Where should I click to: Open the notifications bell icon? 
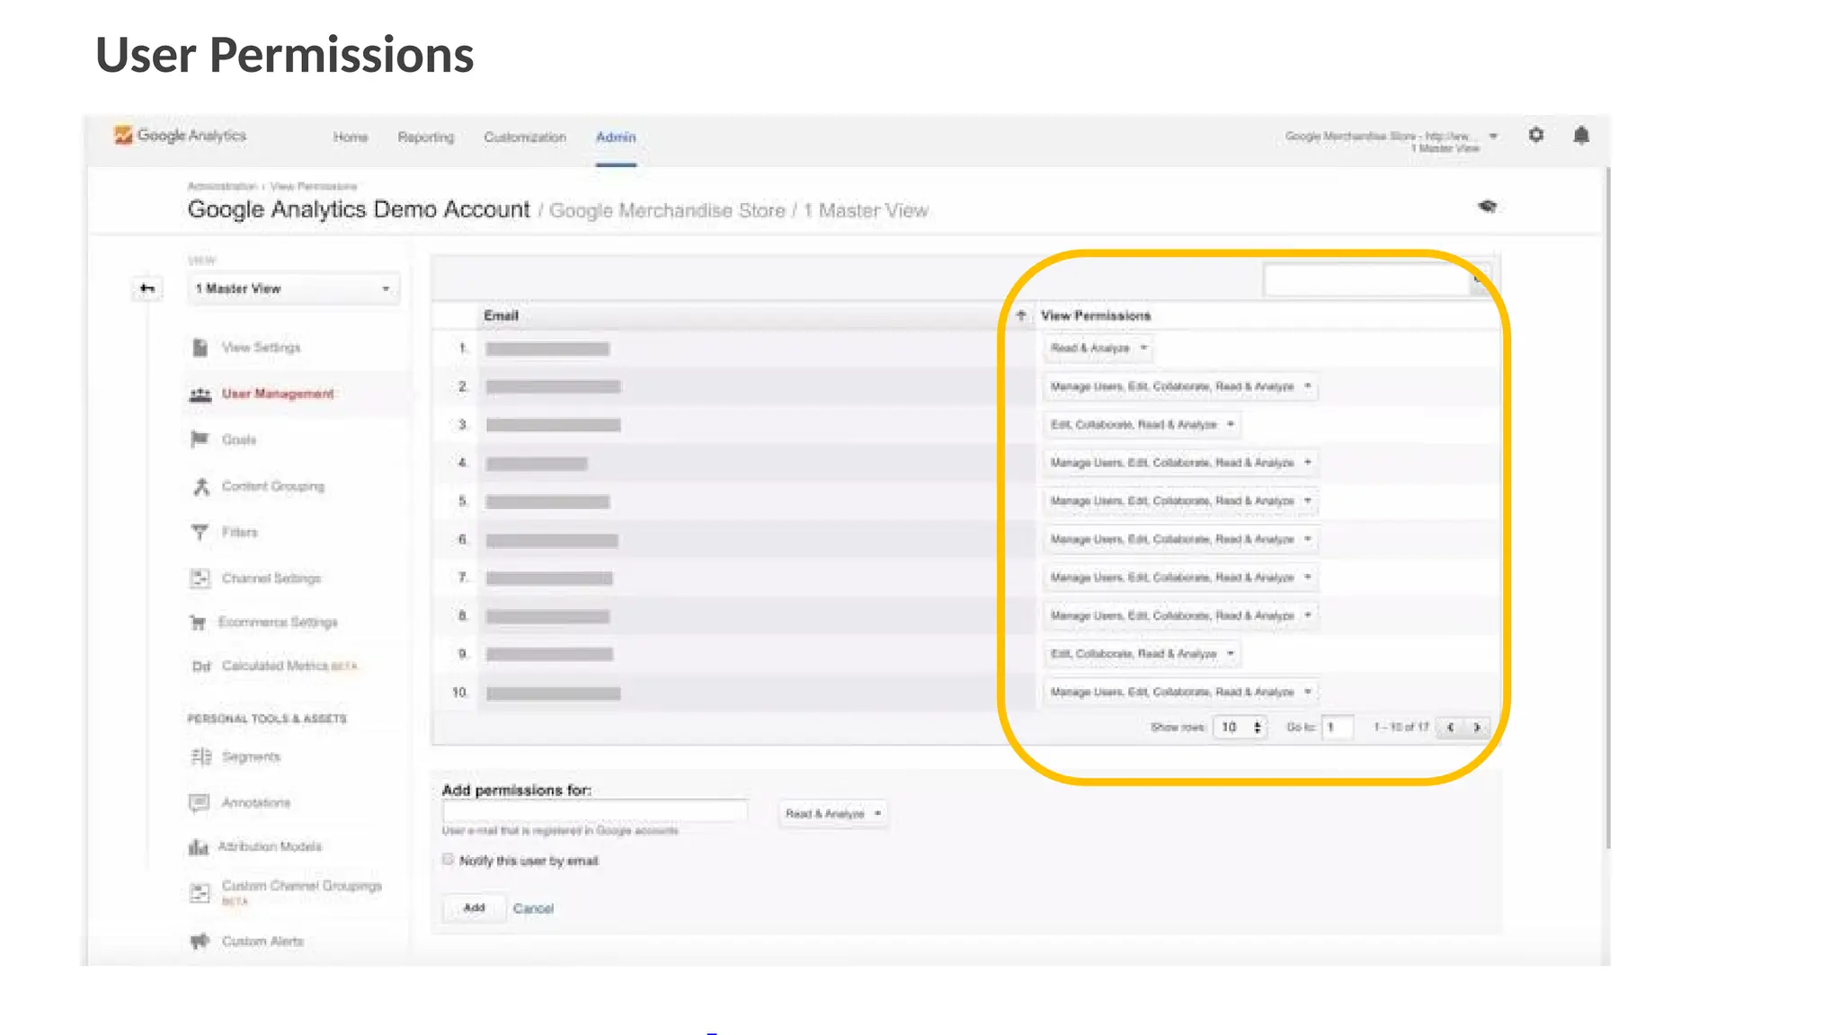(x=1581, y=135)
